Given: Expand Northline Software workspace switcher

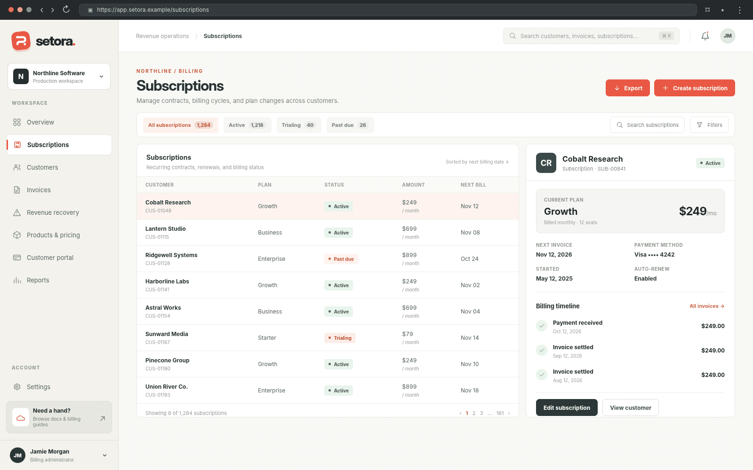Looking at the screenshot, I should tap(59, 77).
